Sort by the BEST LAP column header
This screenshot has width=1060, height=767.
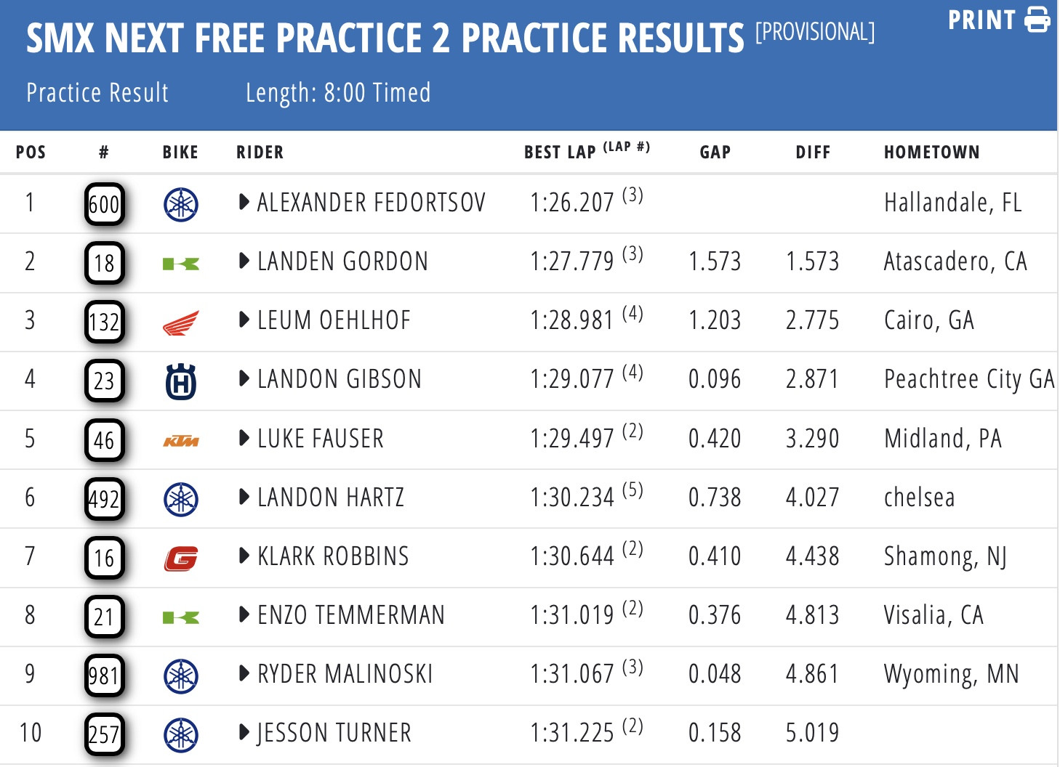[560, 152]
